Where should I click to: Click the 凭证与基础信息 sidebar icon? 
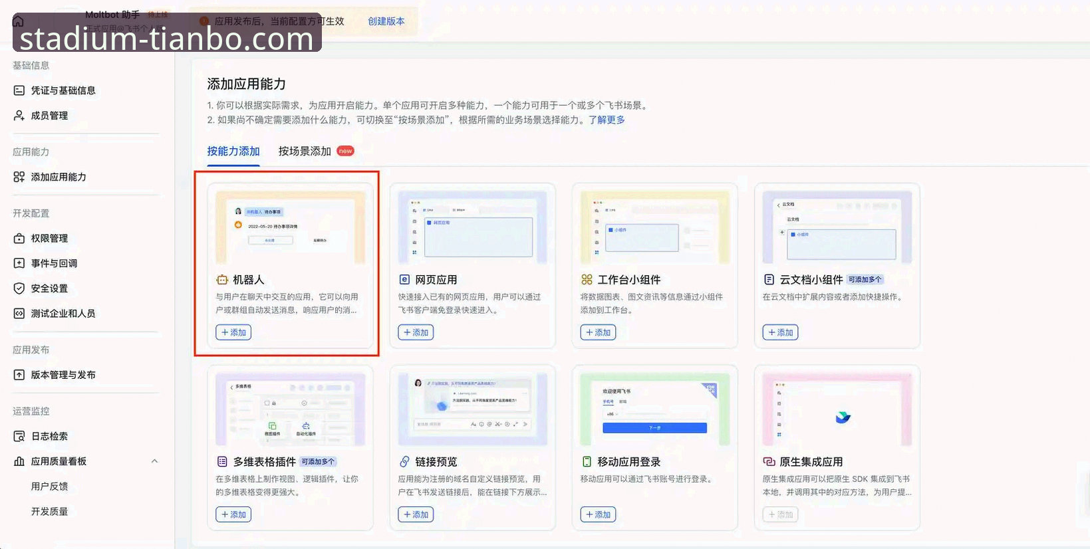coord(19,90)
